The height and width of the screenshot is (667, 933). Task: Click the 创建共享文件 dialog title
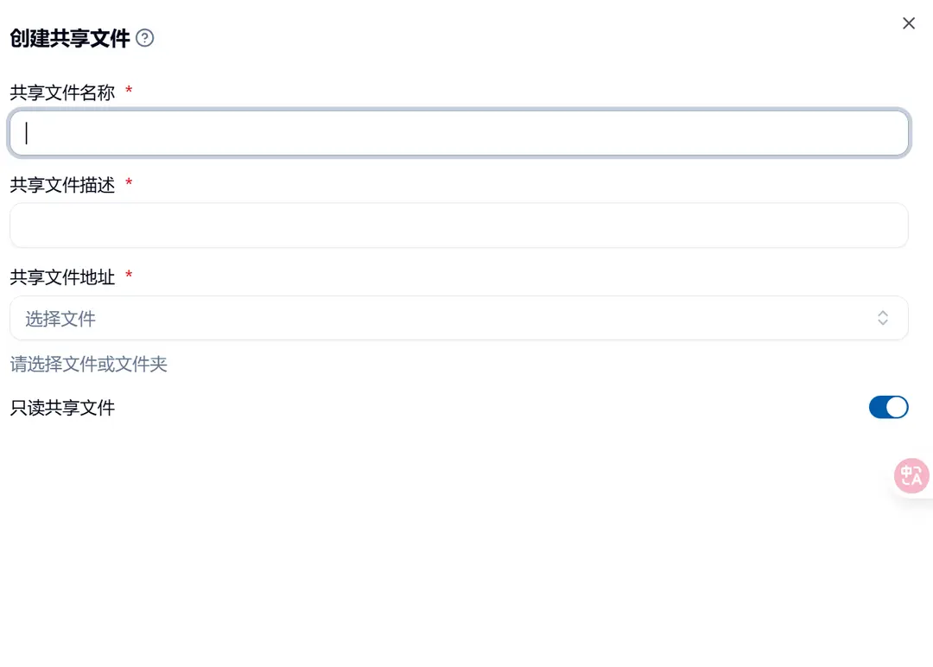click(x=70, y=39)
